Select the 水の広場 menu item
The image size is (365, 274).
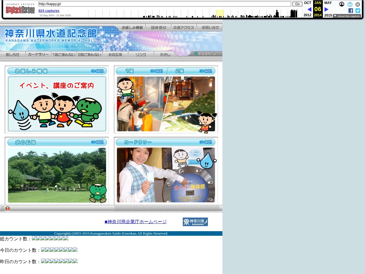pyautogui.click(x=115, y=55)
